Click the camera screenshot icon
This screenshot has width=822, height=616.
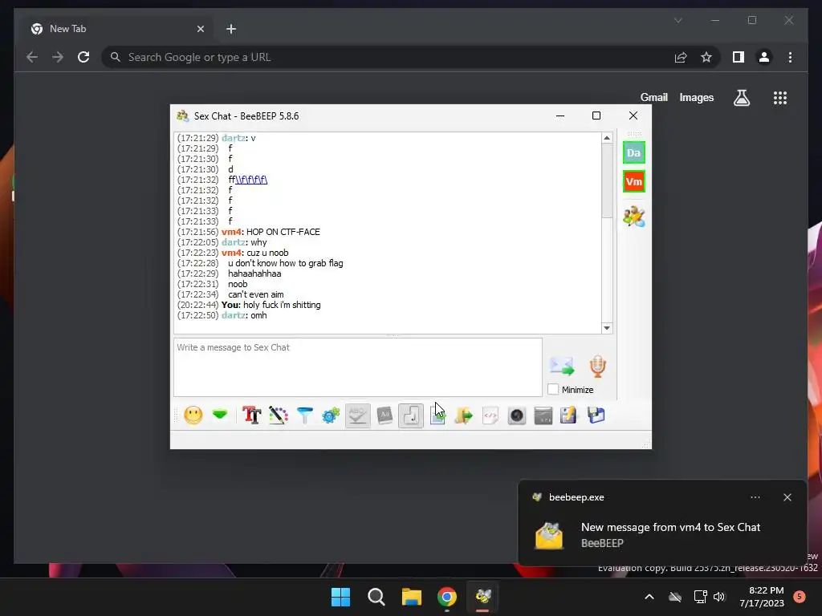517,415
